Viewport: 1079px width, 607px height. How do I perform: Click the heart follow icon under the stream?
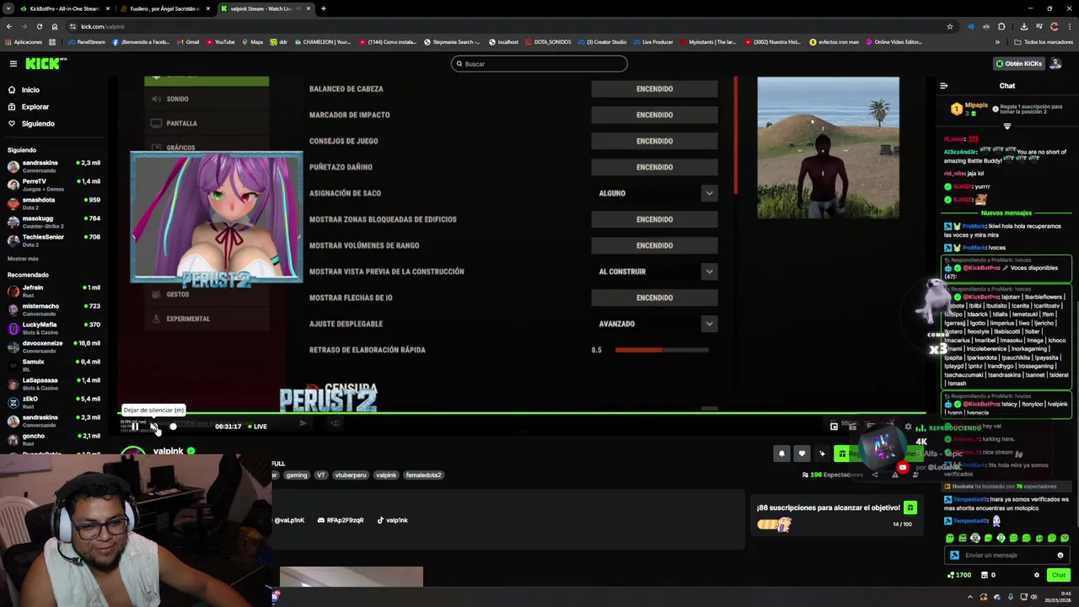tap(802, 454)
